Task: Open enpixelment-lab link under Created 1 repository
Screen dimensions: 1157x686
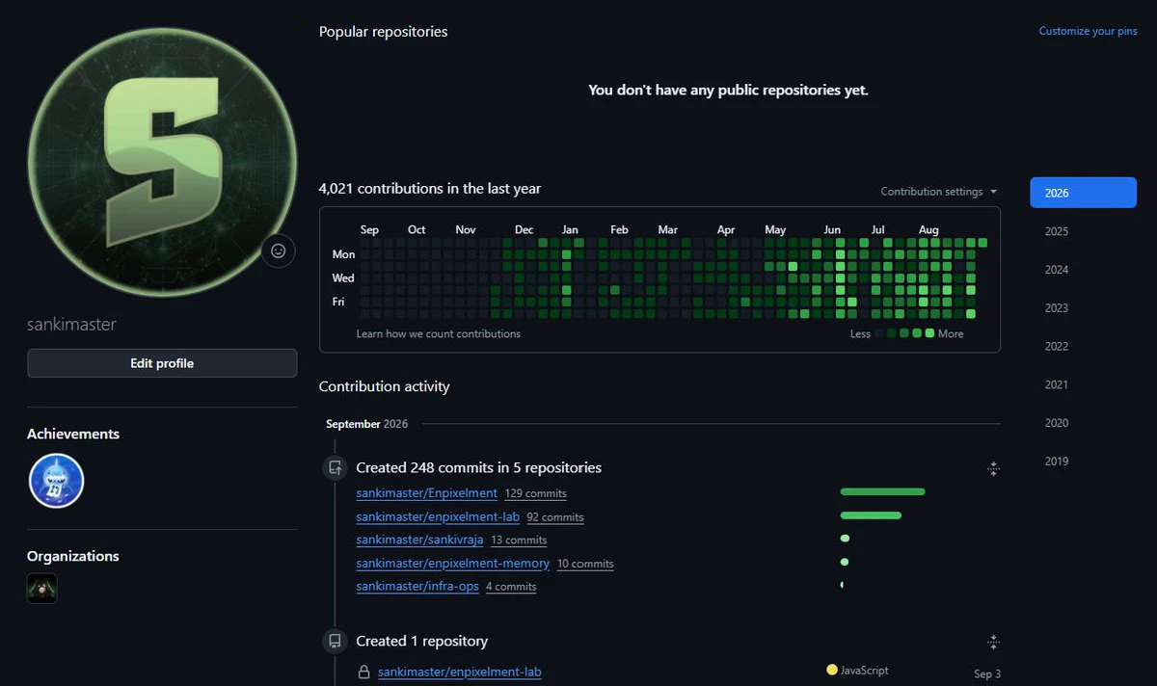Action: point(459,673)
